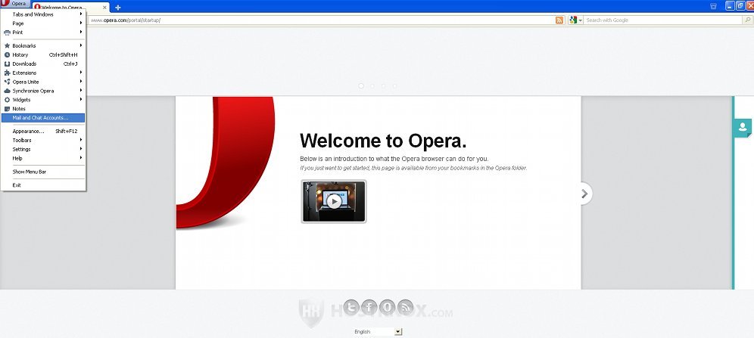The width and height of the screenshot is (754, 338).
Task: Close the Welcome to Opera tab
Action: pyautogui.click(x=104, y=8)
